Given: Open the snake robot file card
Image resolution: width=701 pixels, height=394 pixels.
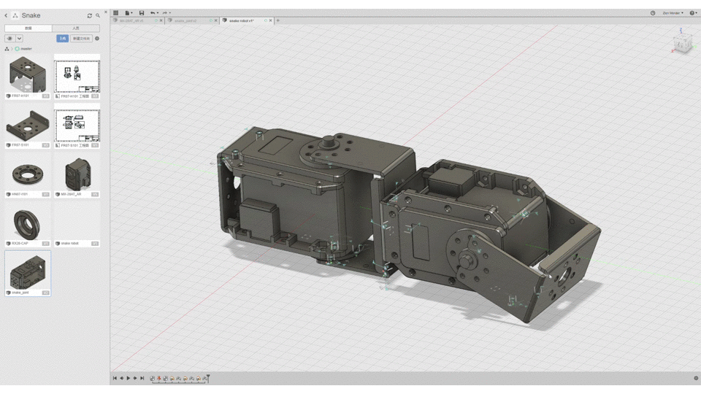Looking at the screenshot, I should 77,224.
